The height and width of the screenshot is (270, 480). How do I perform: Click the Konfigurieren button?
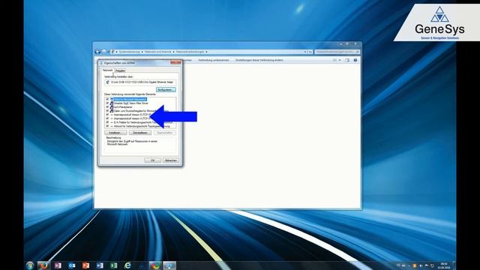166,90
